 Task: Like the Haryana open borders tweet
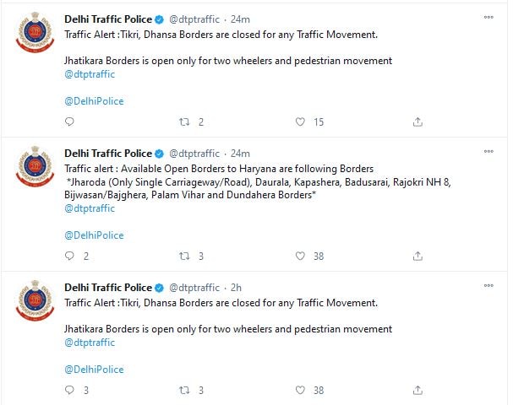300,256
